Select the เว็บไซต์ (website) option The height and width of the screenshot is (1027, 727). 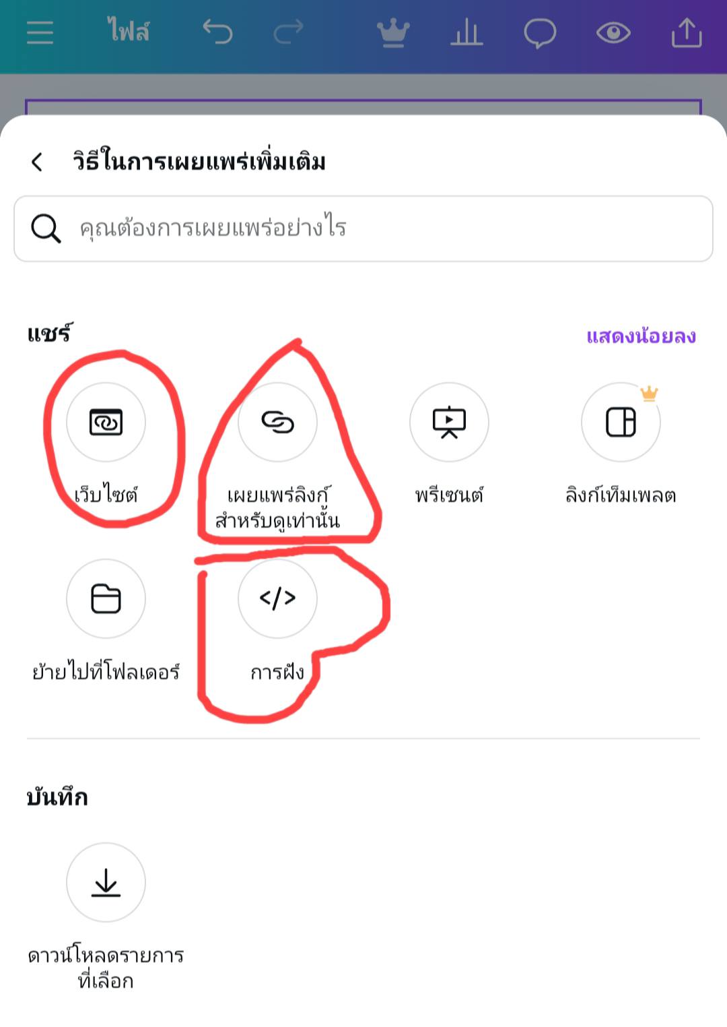[106, 423]
